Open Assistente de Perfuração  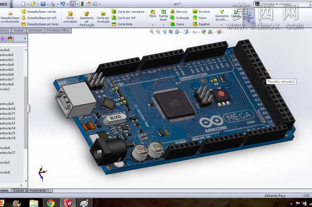[x=87, y=19]
